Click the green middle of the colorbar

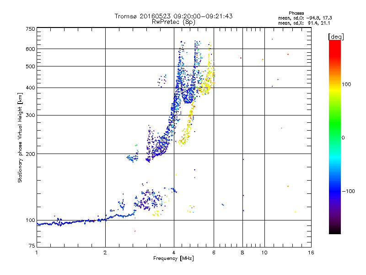335,124
